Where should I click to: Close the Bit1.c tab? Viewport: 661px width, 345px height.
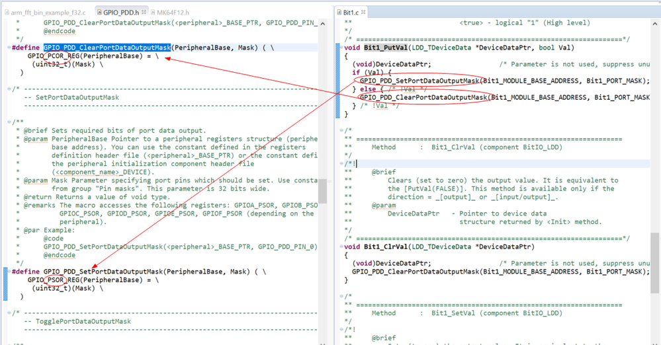[x=363, y=12]
